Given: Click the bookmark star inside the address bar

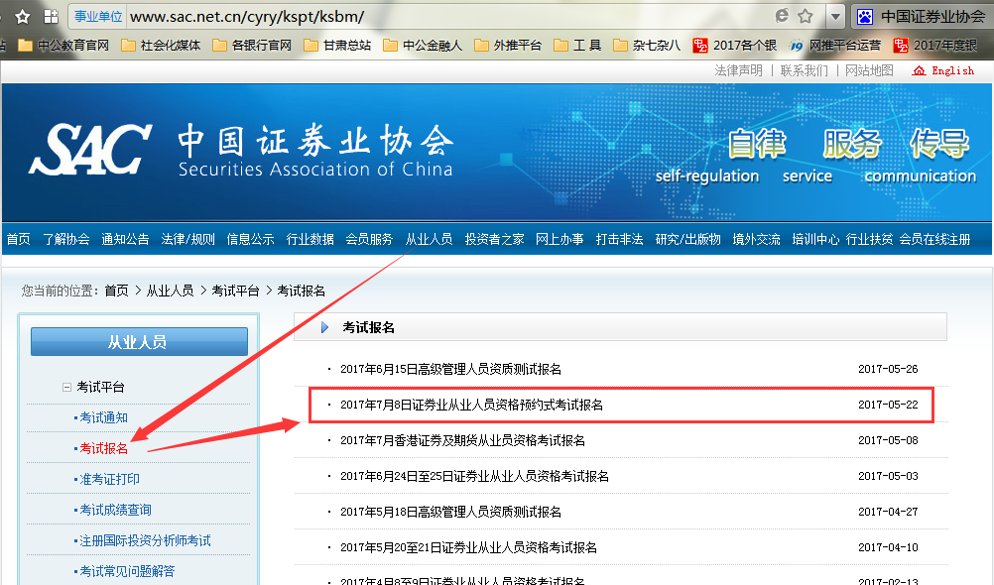Looking at the screenshot, I should tap(806, 17).
